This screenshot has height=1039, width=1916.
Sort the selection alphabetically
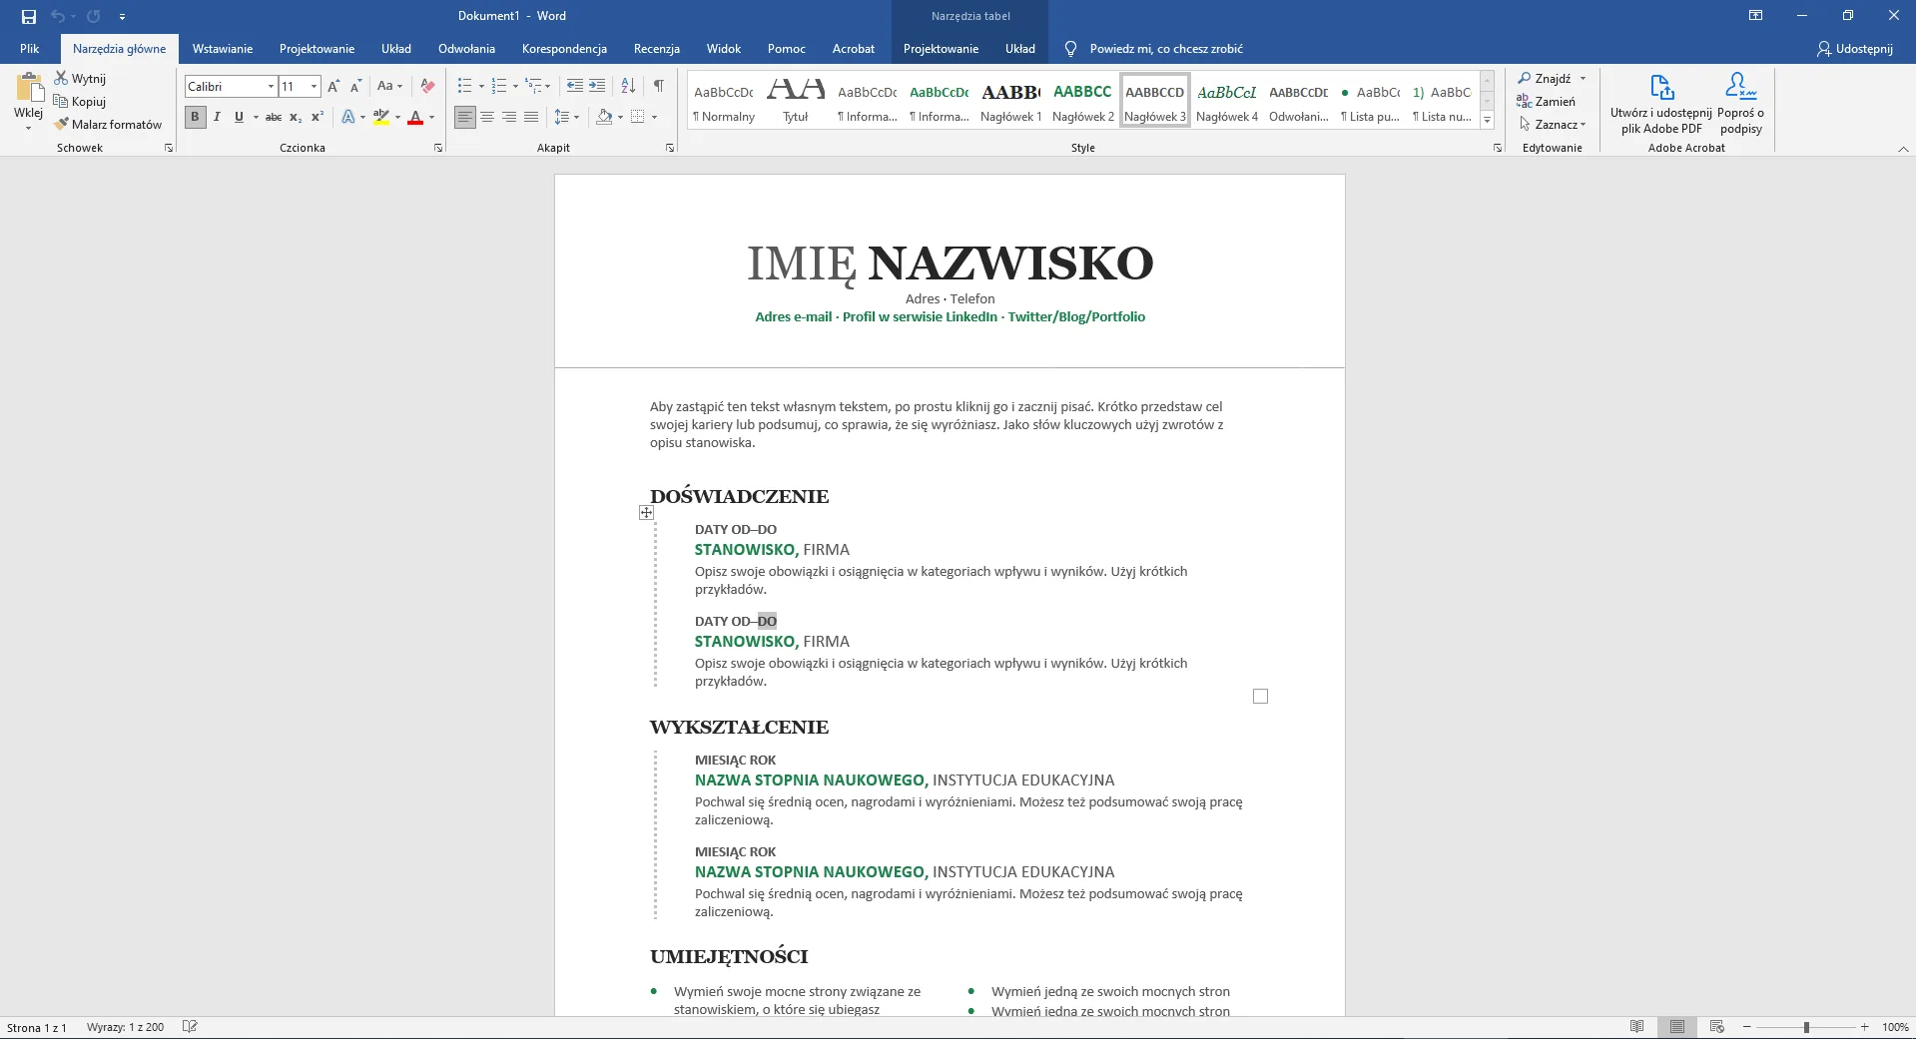[x=628, y=86]
